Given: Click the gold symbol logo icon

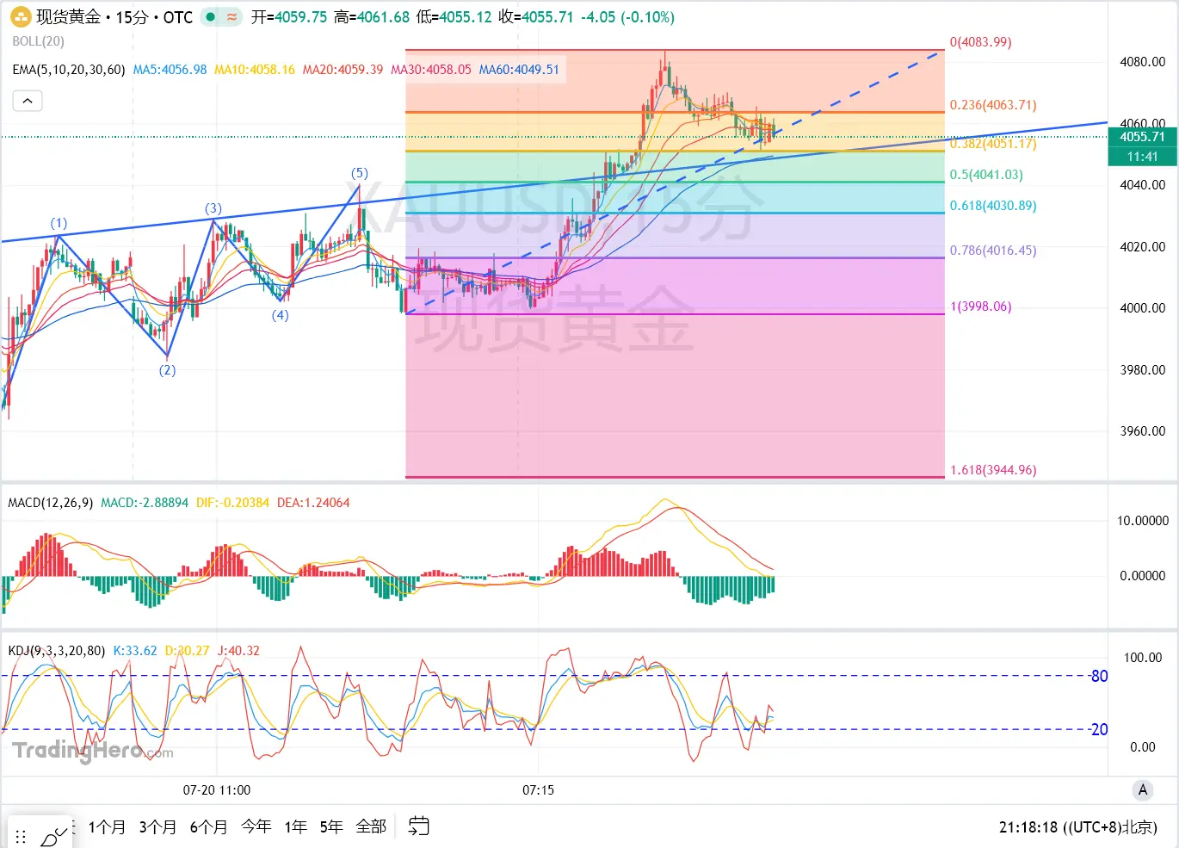Looking at the screenshot, I should 20,16.
